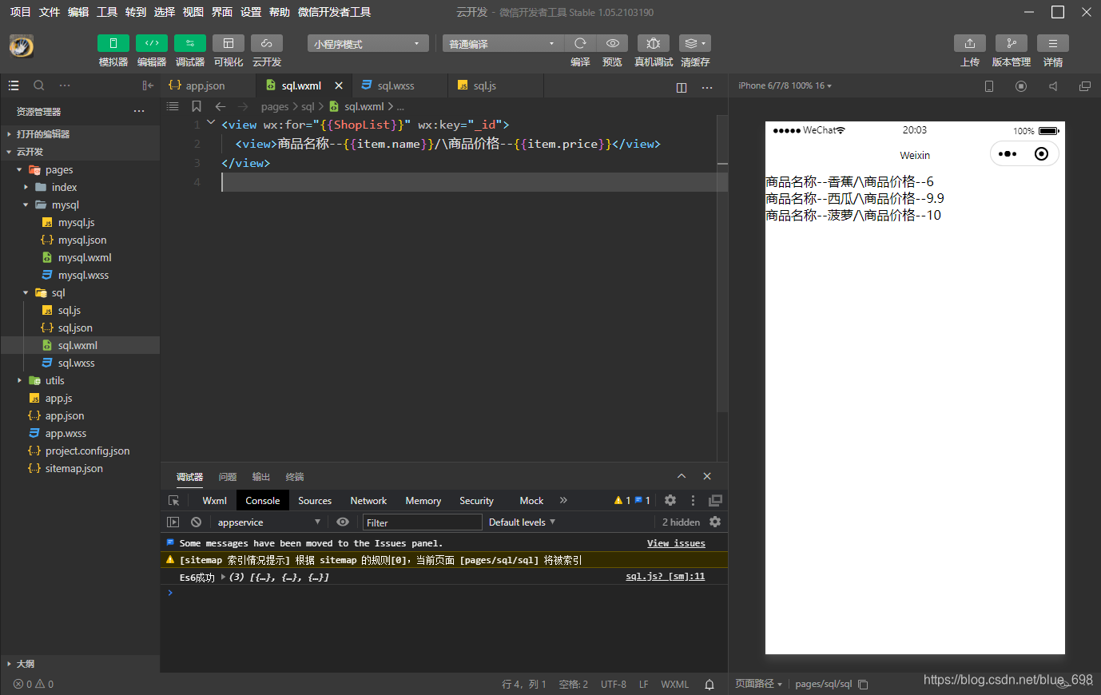Open resource manager more options
1101x695 pixels.
139,111
